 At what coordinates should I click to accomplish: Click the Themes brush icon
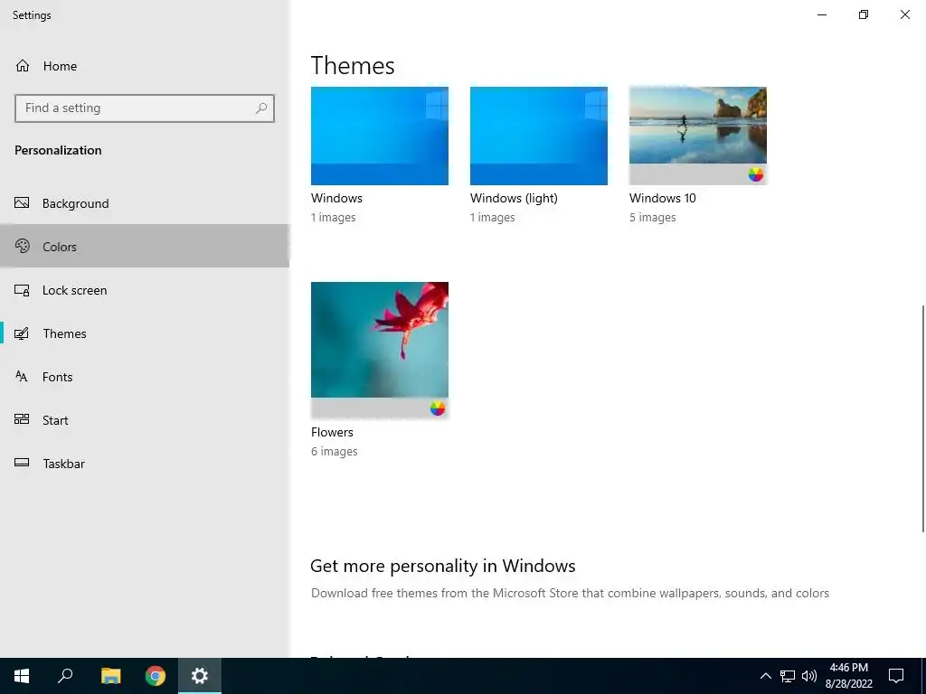(x=22, y=333)
